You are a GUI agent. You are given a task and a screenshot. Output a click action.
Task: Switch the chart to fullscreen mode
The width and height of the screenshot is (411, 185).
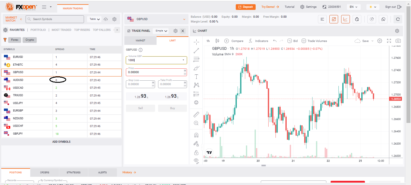click(x=389, y=41)
